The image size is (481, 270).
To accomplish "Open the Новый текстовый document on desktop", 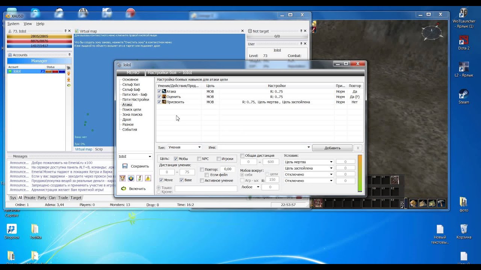I will pos(440,234).
